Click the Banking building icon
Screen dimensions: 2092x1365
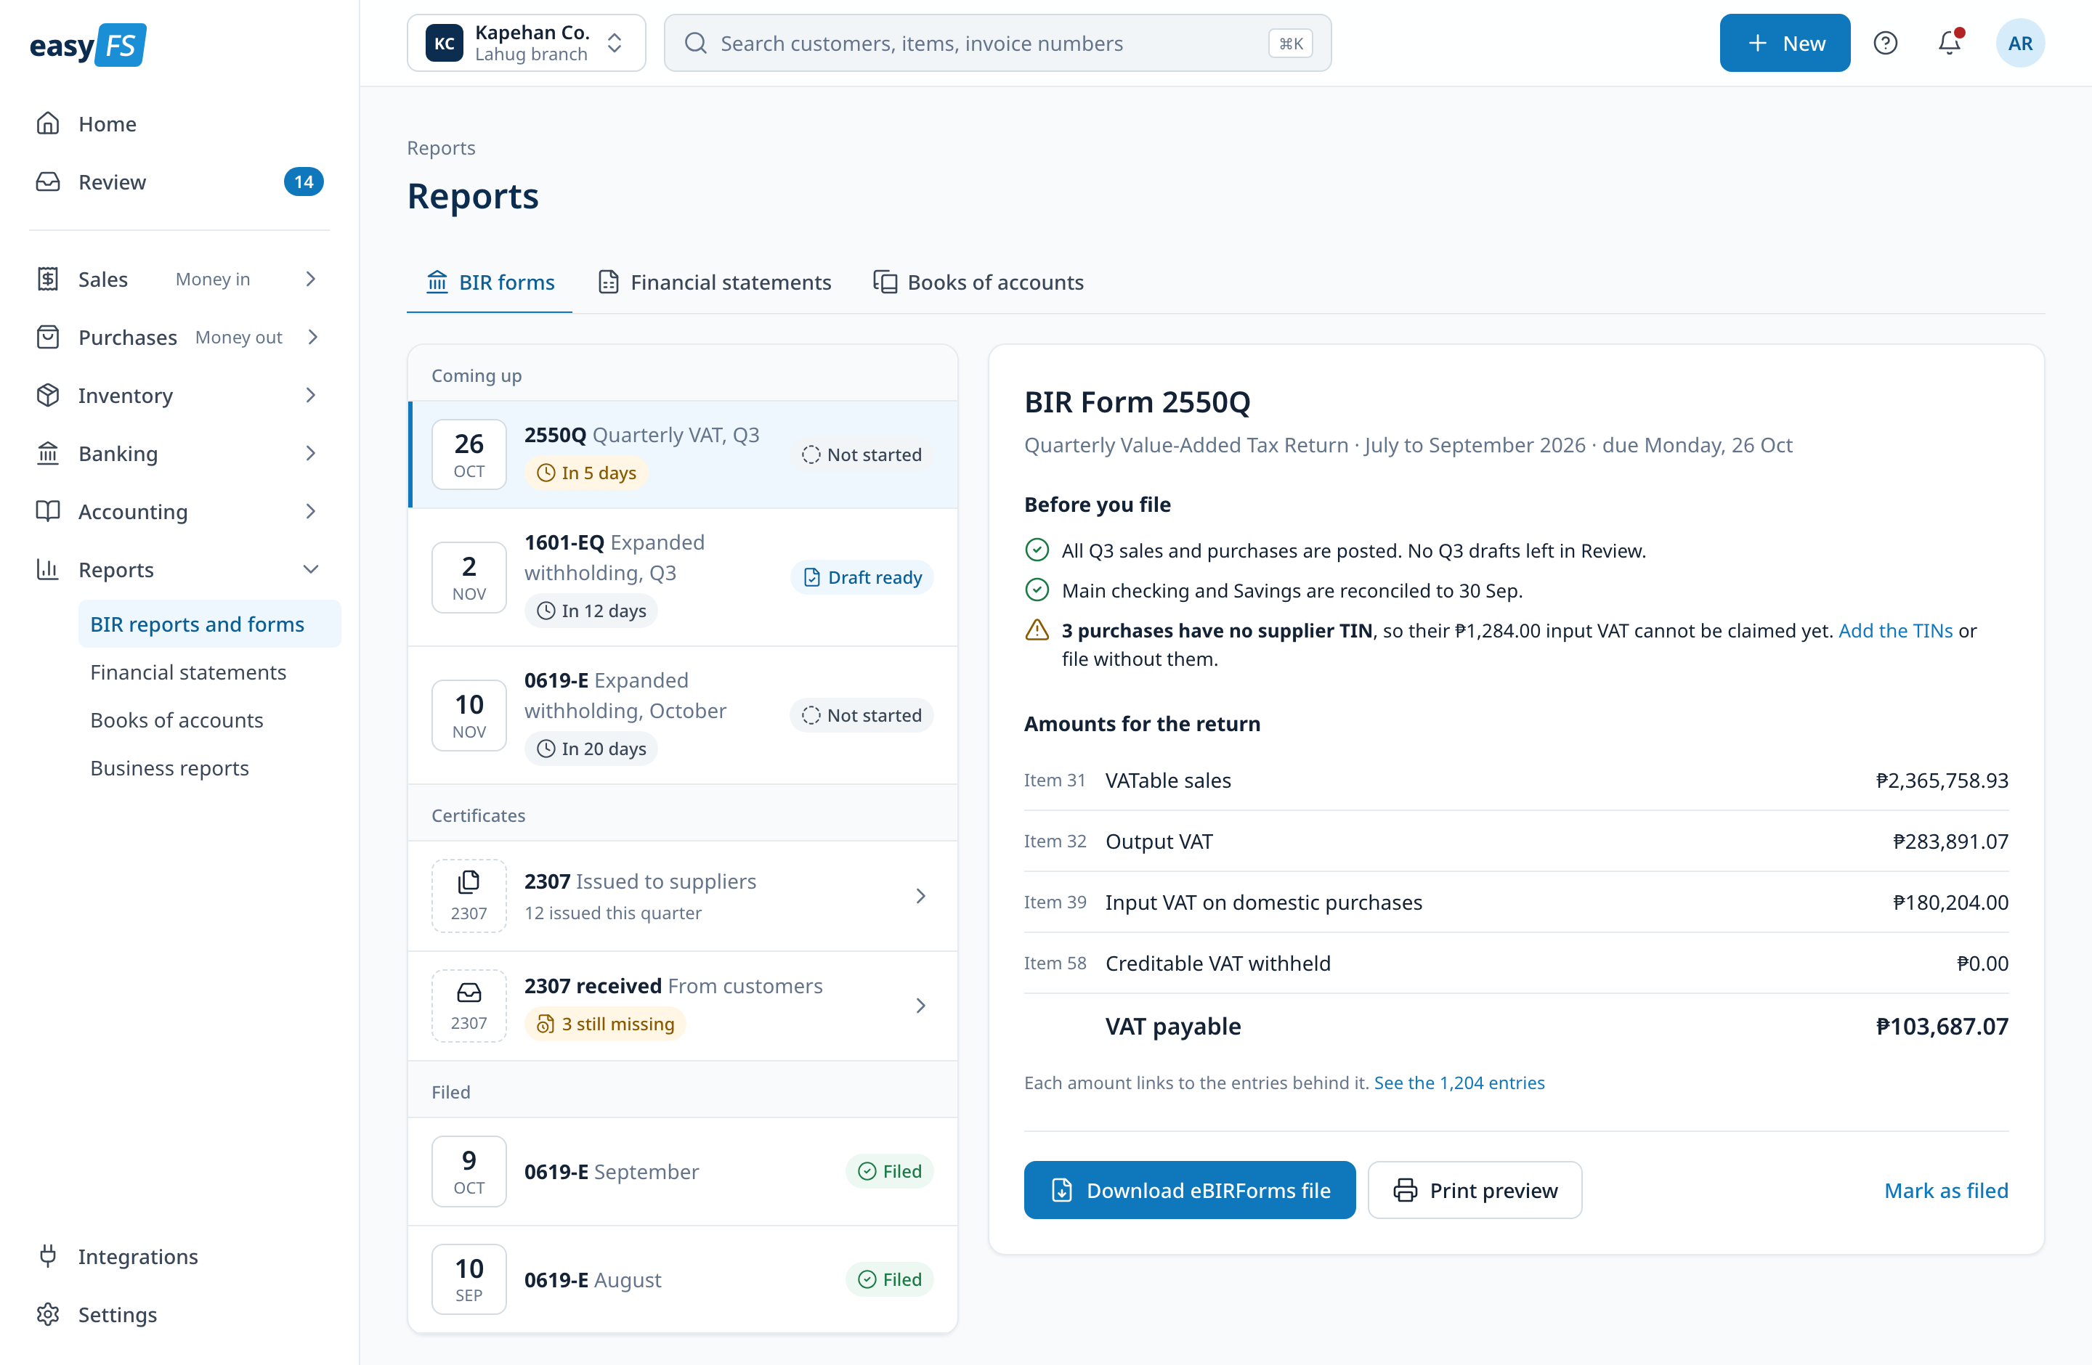point(49,453)
